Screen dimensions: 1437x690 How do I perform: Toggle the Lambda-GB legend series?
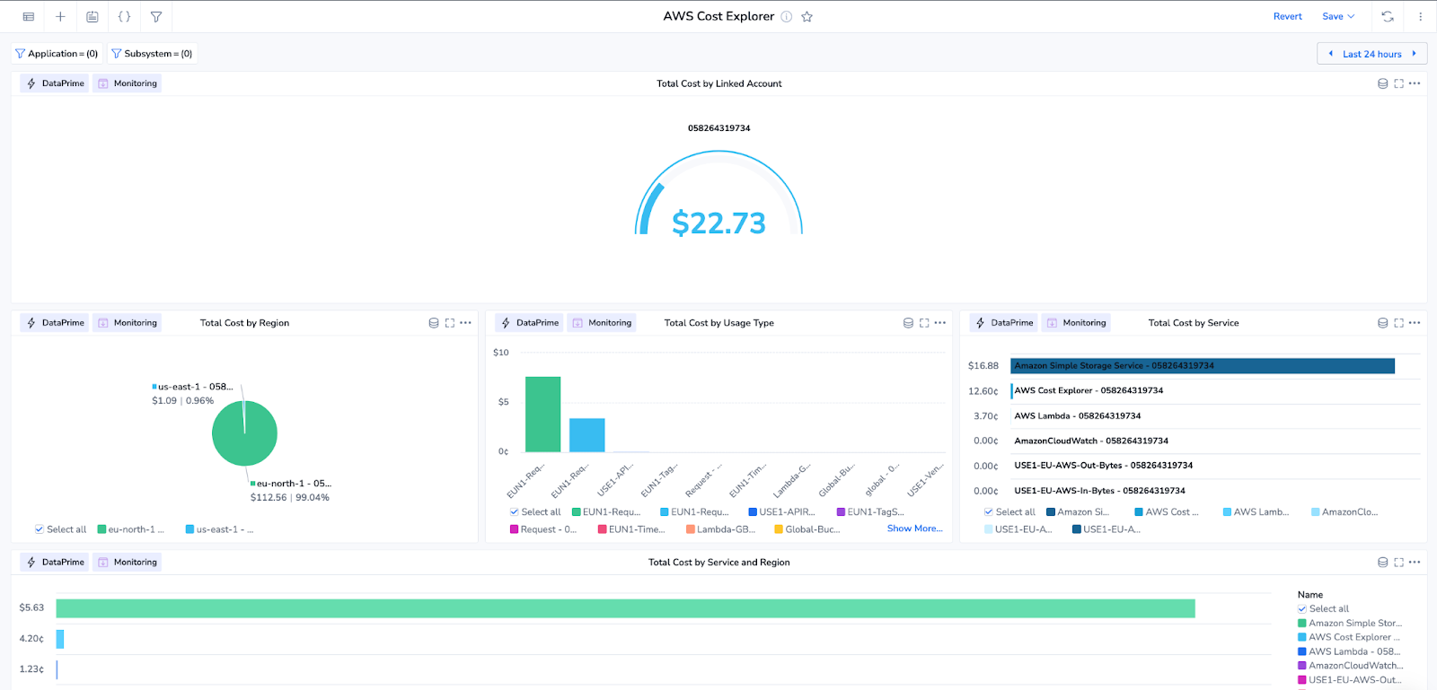point(720,529)
